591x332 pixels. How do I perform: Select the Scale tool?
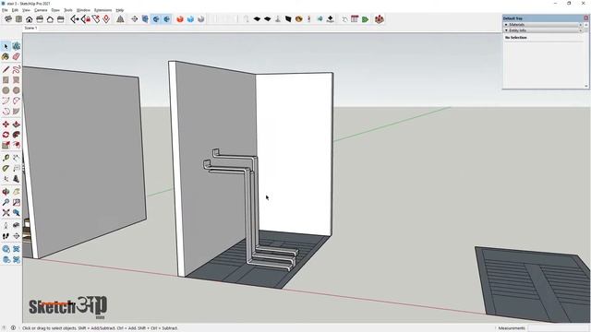(6, 146)
